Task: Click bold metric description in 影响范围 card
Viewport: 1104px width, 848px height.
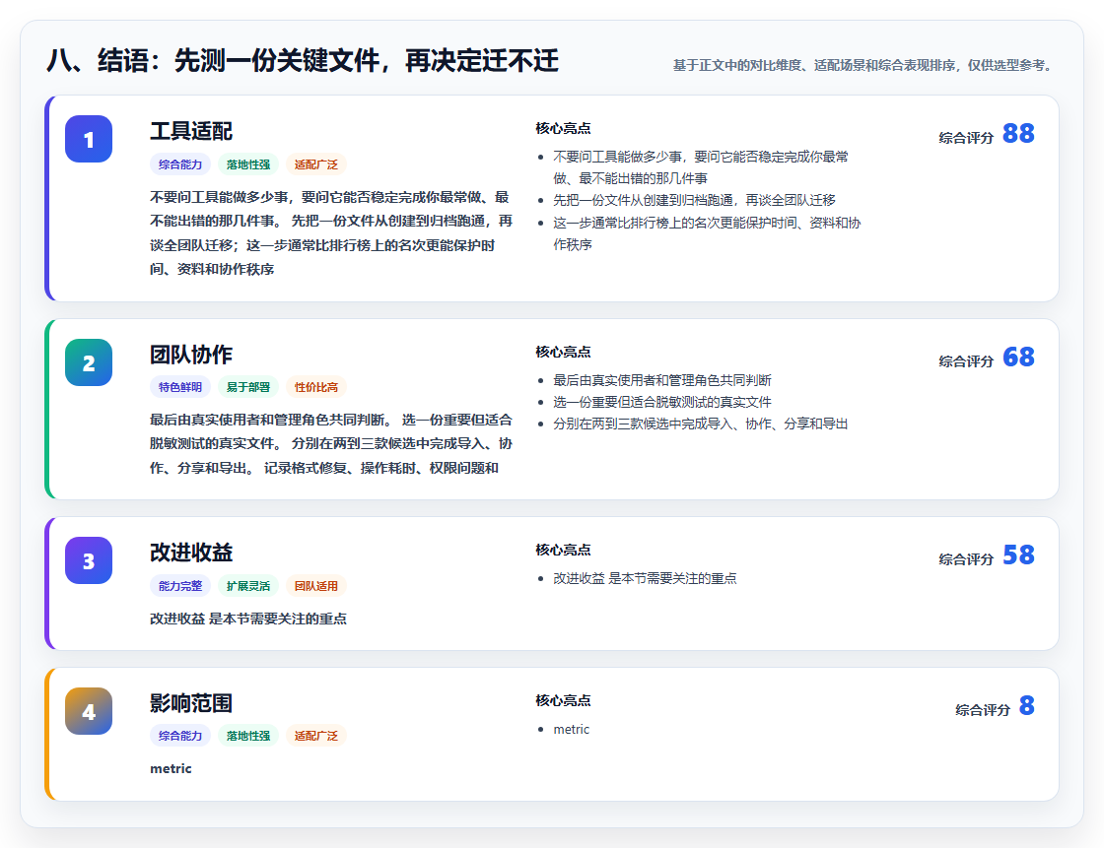Action: [x=171, y=768]
